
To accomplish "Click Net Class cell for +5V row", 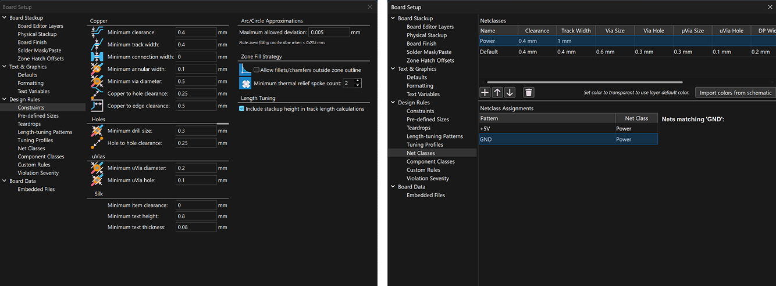I will pyautogui.click(x=636, y=129).
